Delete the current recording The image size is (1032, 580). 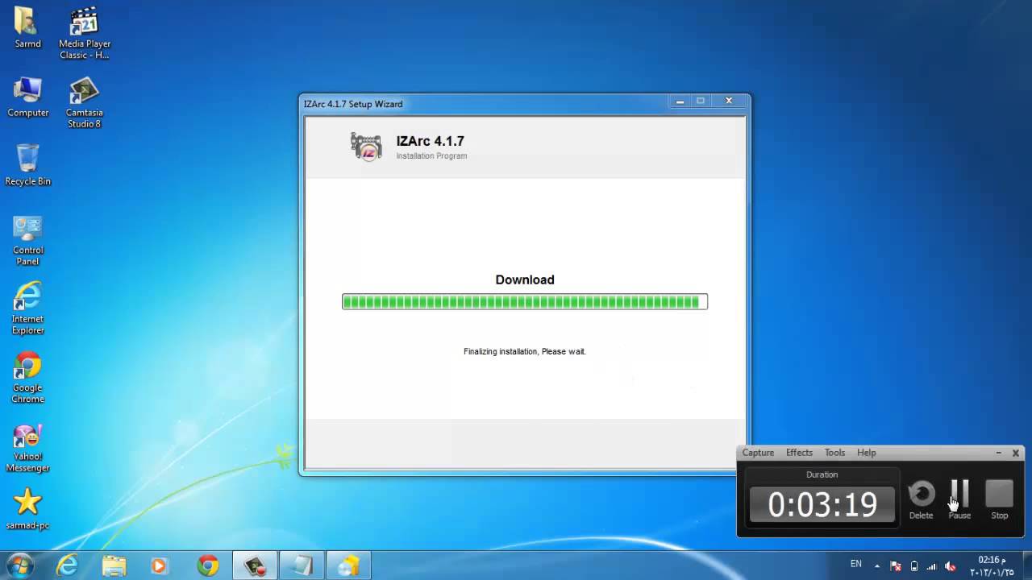pyautogui.click(x=921, y=499)
